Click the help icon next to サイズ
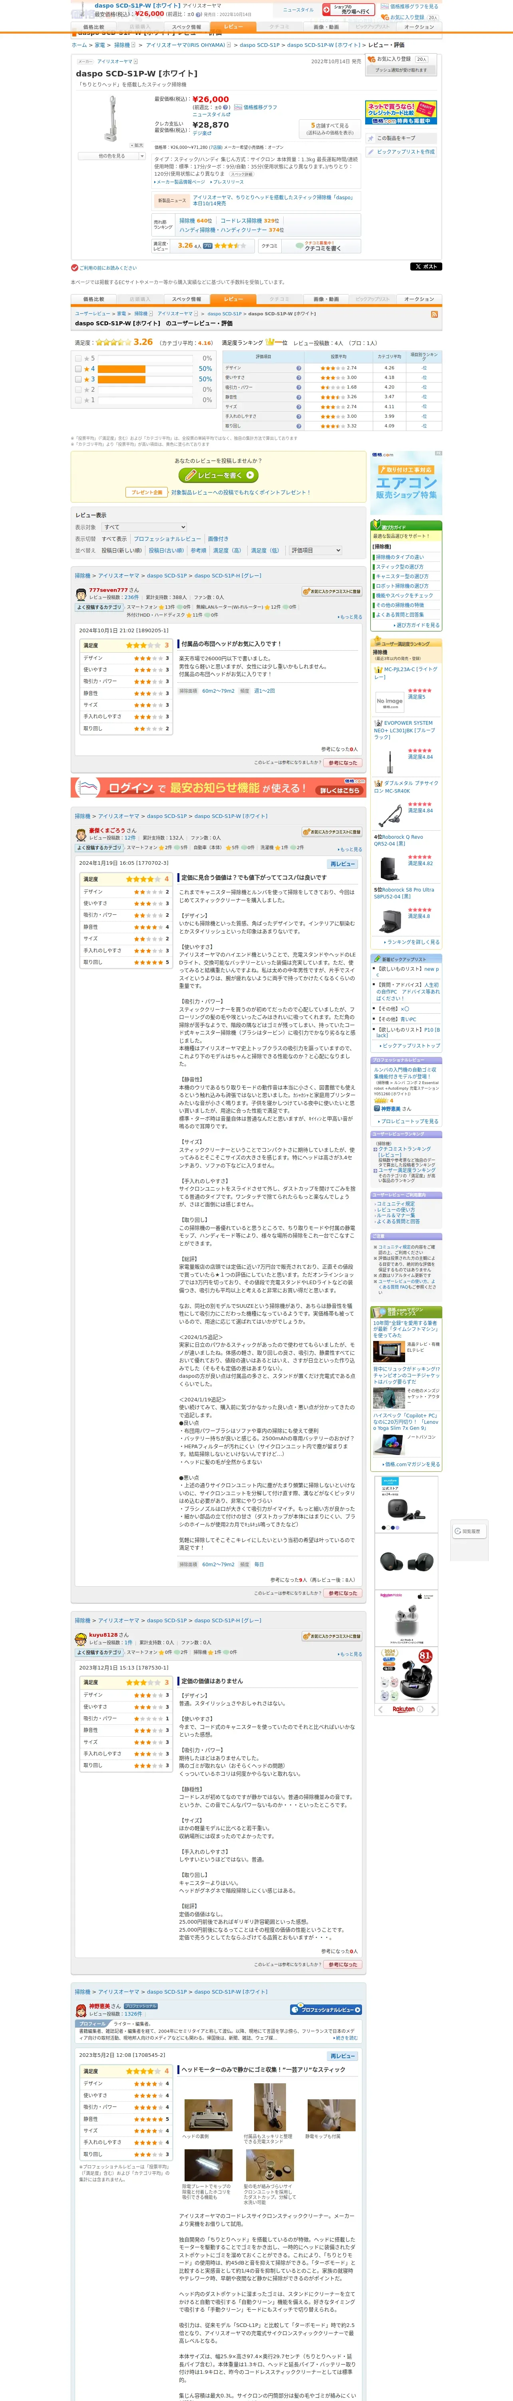Screen dimensions: 513x2401 (x=299, y=407)
